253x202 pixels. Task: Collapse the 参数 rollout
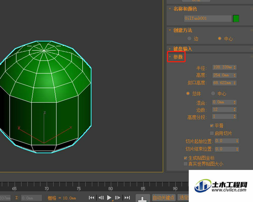pos(170,57)
